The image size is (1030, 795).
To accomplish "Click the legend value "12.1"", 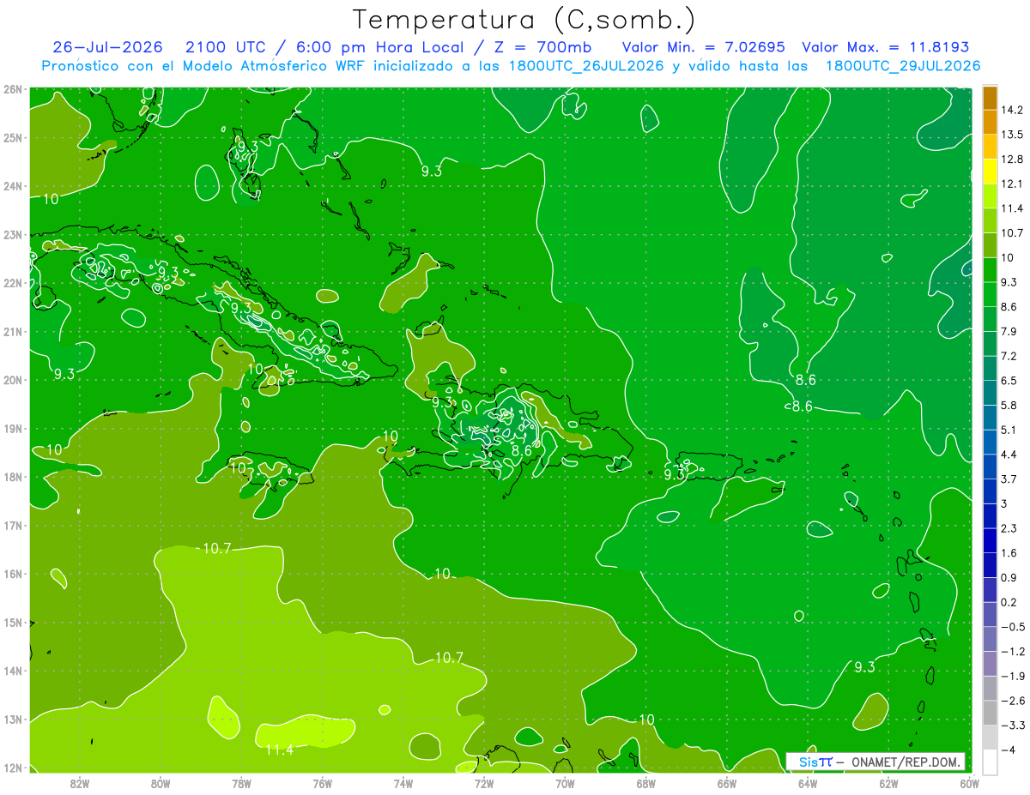I will coord(1012,184).
